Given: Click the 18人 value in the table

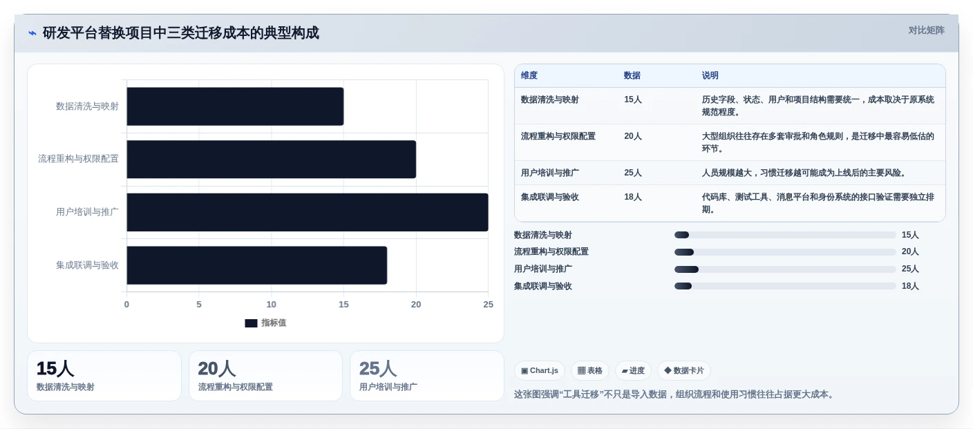Looking at the screenshot, I should pos(633,197).
